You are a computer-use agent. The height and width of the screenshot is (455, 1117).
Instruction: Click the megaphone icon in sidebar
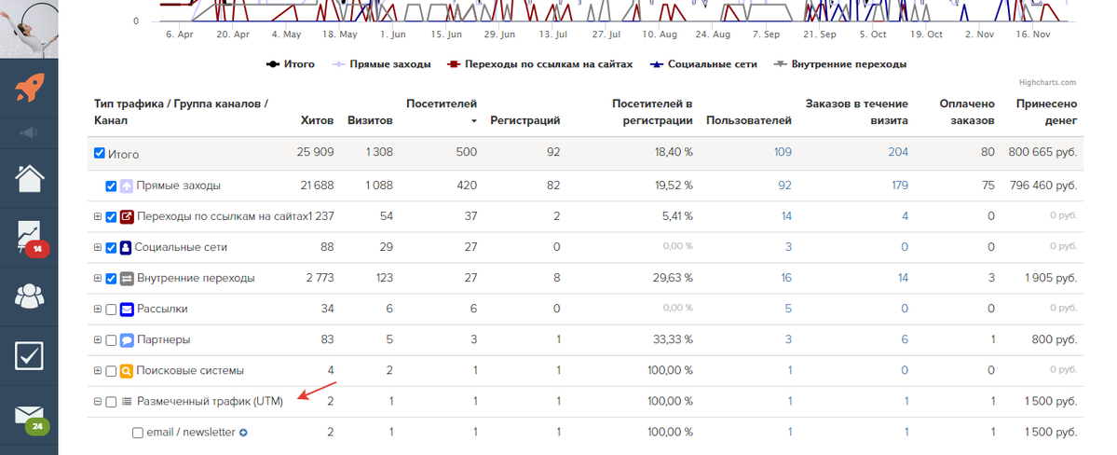29,133
